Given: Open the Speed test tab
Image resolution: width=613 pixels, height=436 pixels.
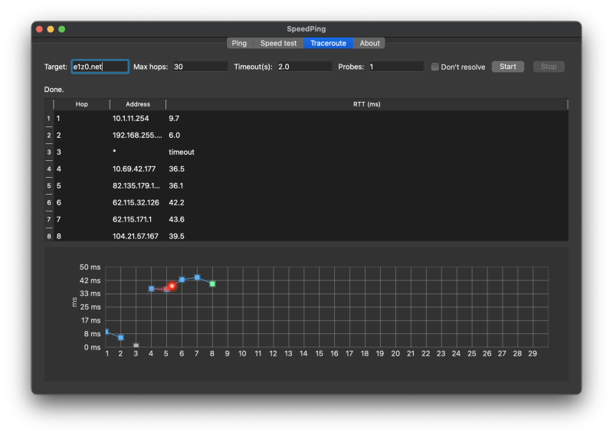Looking at the screenshot, I should 278,43.
